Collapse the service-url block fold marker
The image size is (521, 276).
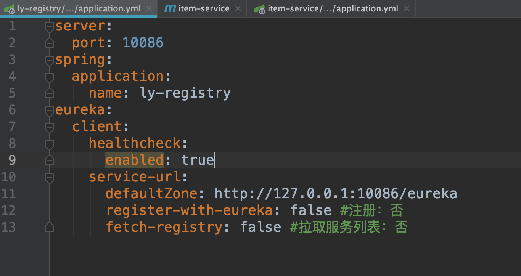pos(49,177)
